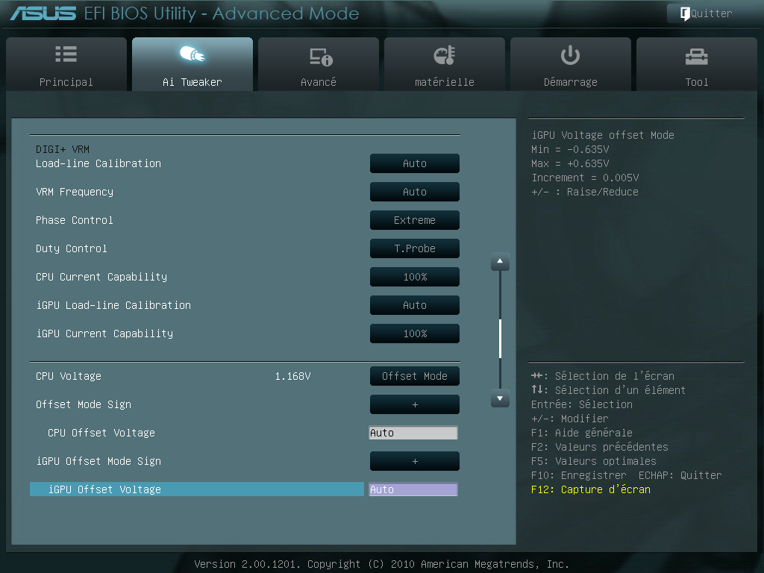The width and height of the screenshot is (764, 573).
Task: Toggle CPU Voltage from Offset Mode
Action: coord(414,375)
